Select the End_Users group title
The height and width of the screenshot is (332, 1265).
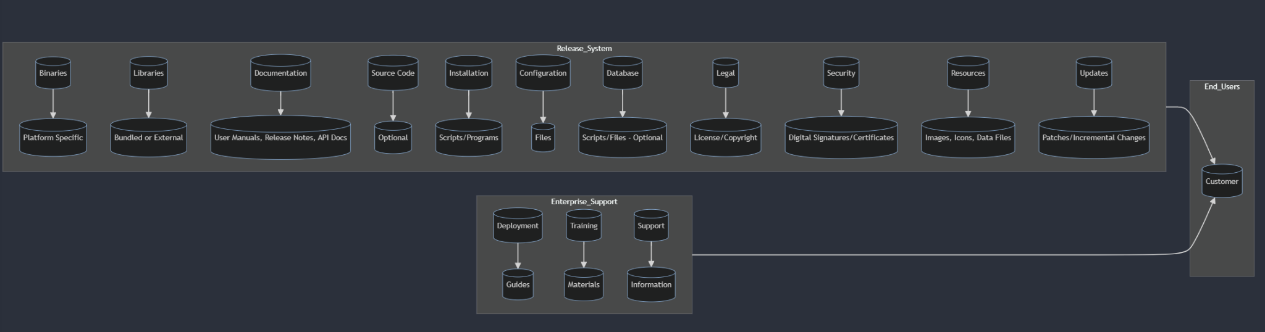tap(1222, 87)
